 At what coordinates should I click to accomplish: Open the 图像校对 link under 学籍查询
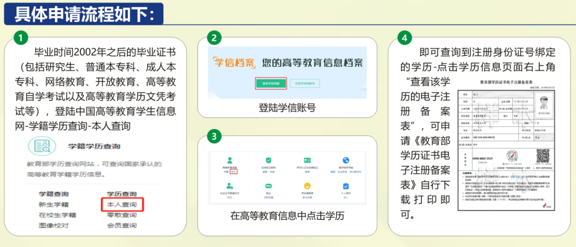[x=54, y=225]
